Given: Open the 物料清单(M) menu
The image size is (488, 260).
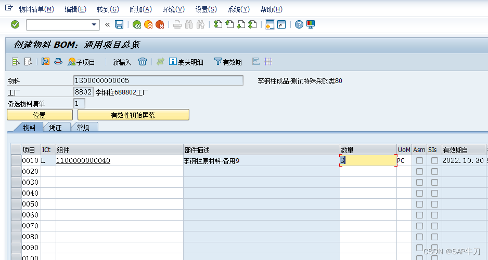Looking at the screenshot, I should 36,9.
